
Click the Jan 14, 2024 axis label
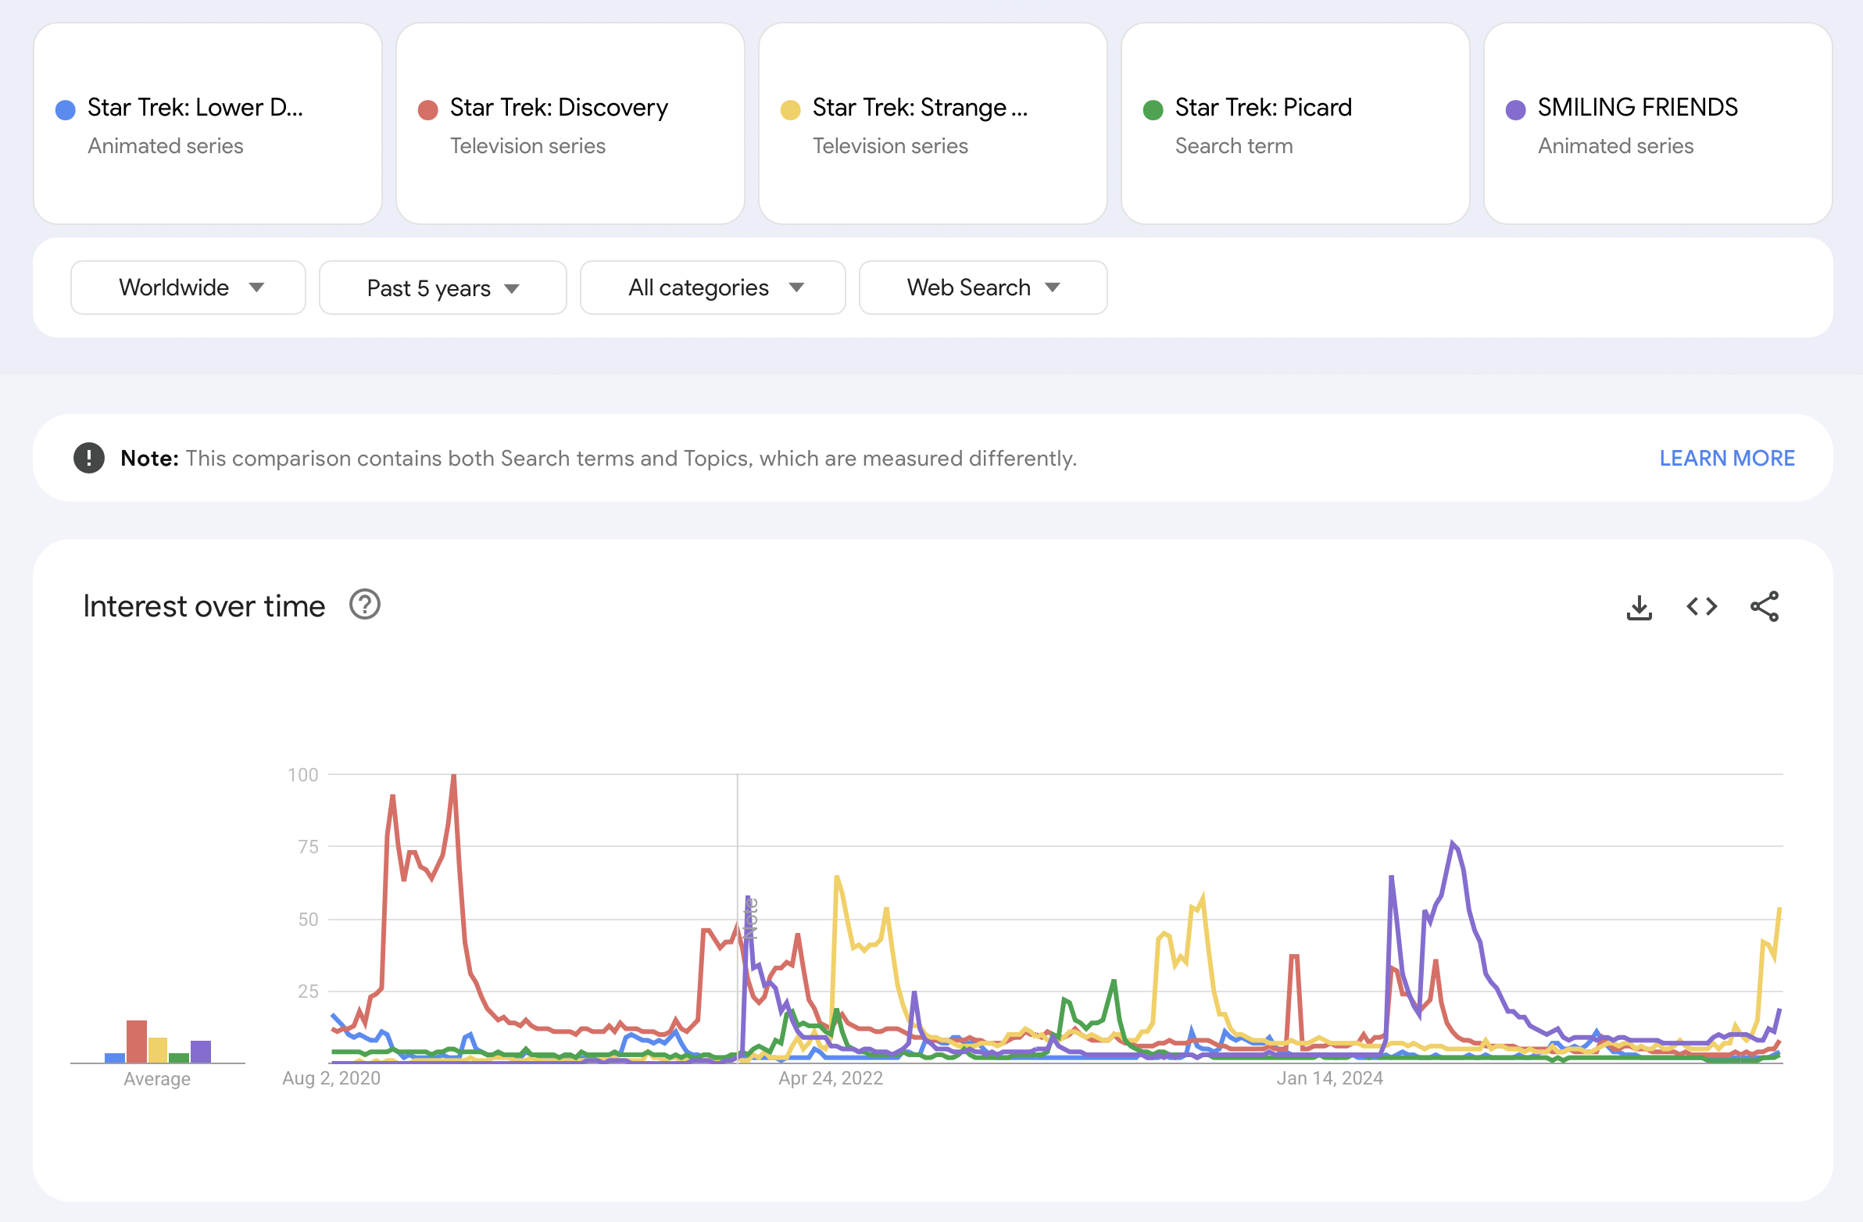pos(1330,1078)
